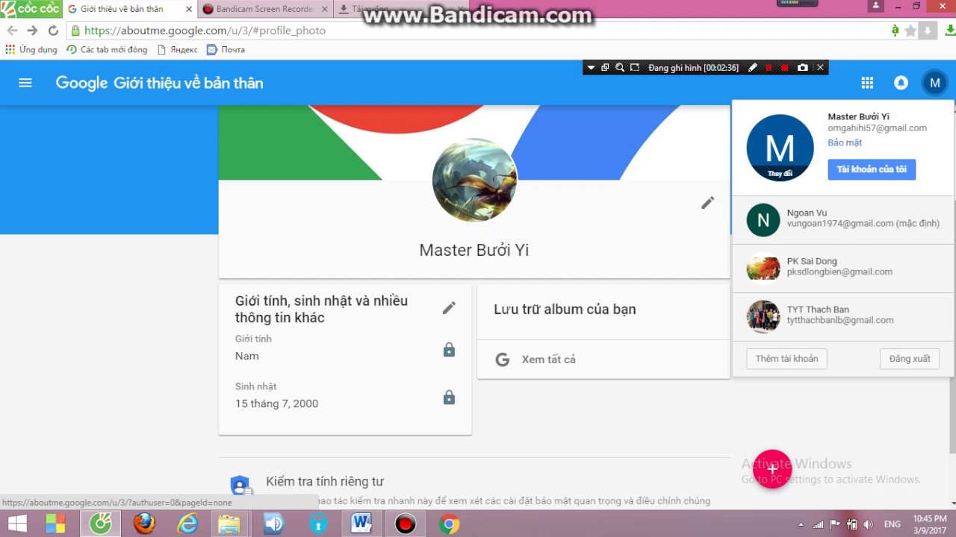Click the Cốc Cốc user profile icon

coord(875,6)
